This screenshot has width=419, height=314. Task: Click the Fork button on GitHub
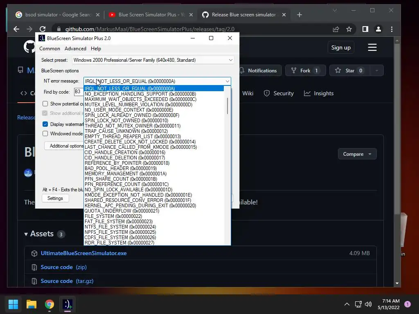point(305,70)
